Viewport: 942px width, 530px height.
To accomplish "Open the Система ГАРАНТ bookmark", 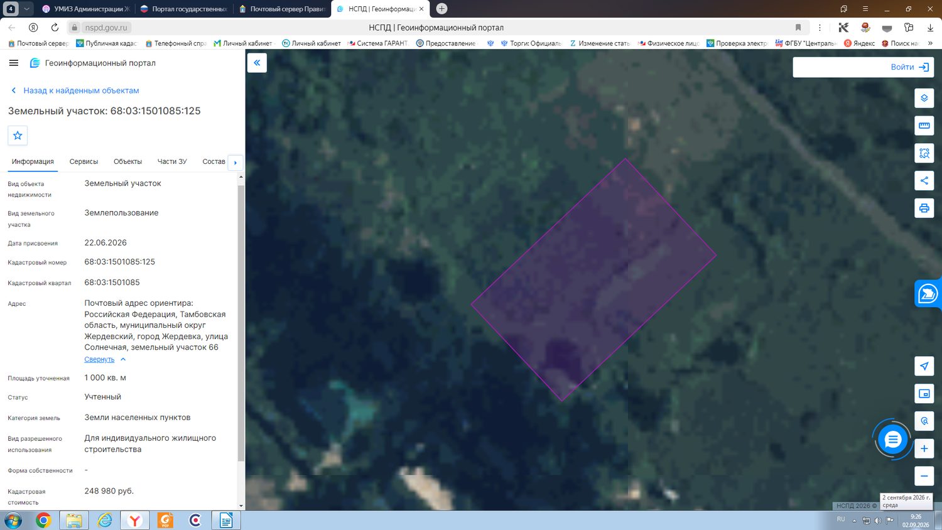I will pos(378,43).
